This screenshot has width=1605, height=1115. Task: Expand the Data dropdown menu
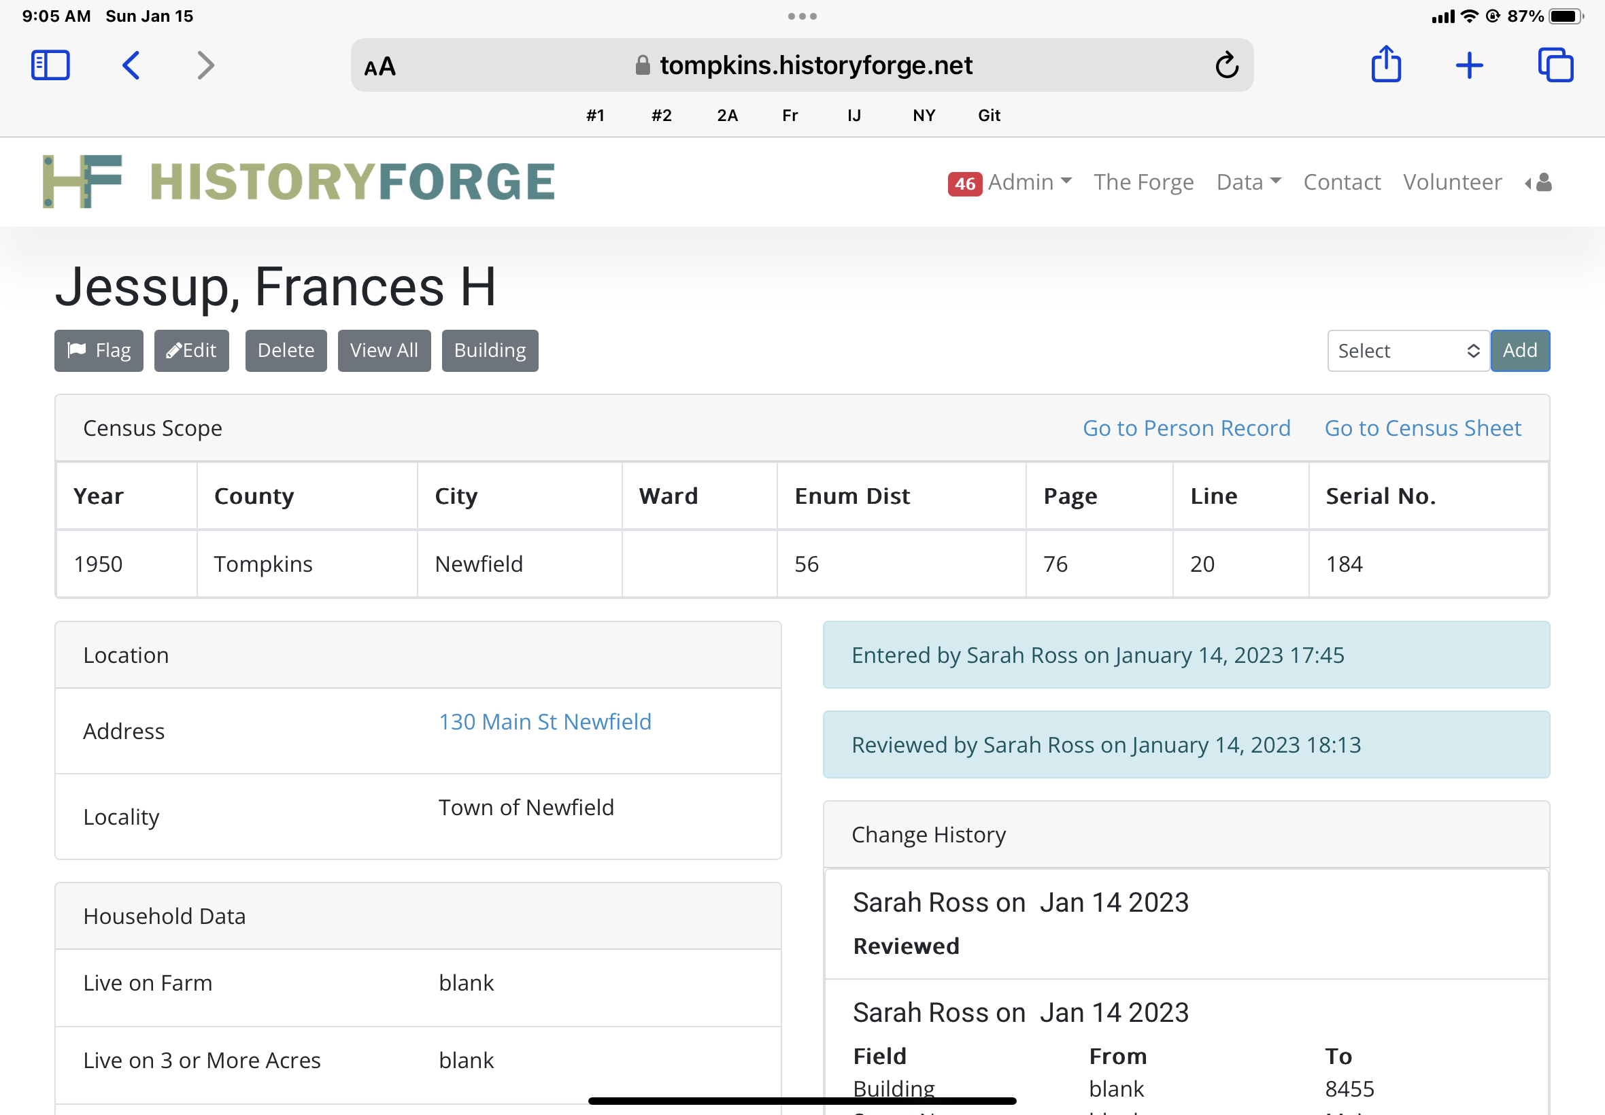(1248, 182)
